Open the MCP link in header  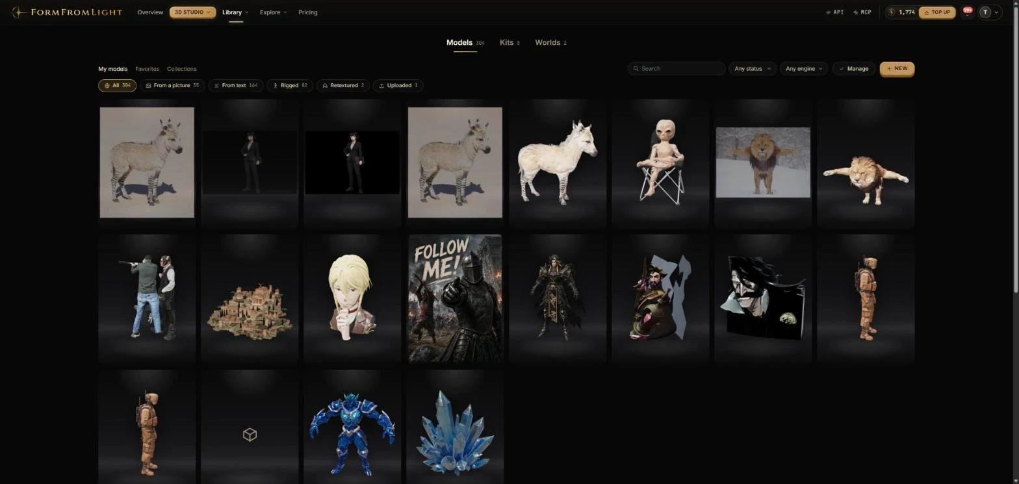click(862, 12)
